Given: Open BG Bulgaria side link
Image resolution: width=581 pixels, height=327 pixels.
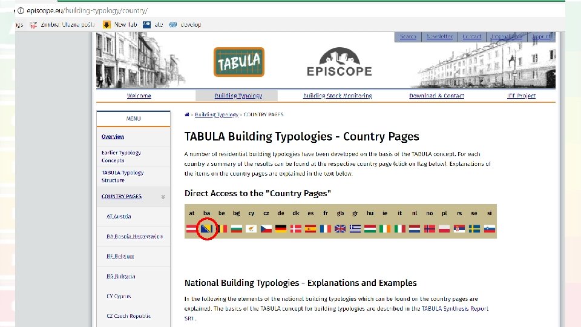Looking at the screenshot, I should point(121,277).
